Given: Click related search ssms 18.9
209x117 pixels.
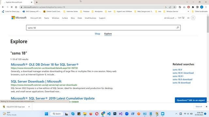Looking at the screenshot, I should pyautogui.click(x=177, y=70).
